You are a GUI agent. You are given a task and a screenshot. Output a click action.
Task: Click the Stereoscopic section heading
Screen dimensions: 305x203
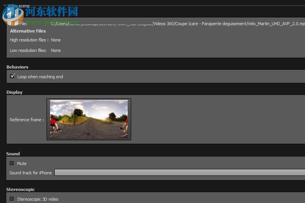click(x=21, y=189)
